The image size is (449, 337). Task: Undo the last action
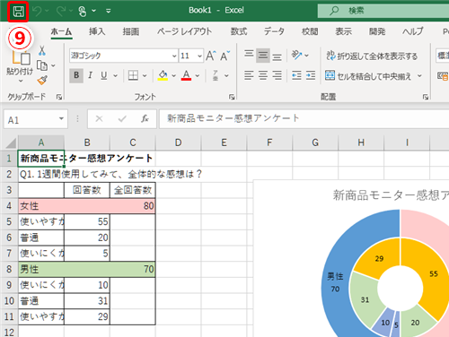pos(37,12)
